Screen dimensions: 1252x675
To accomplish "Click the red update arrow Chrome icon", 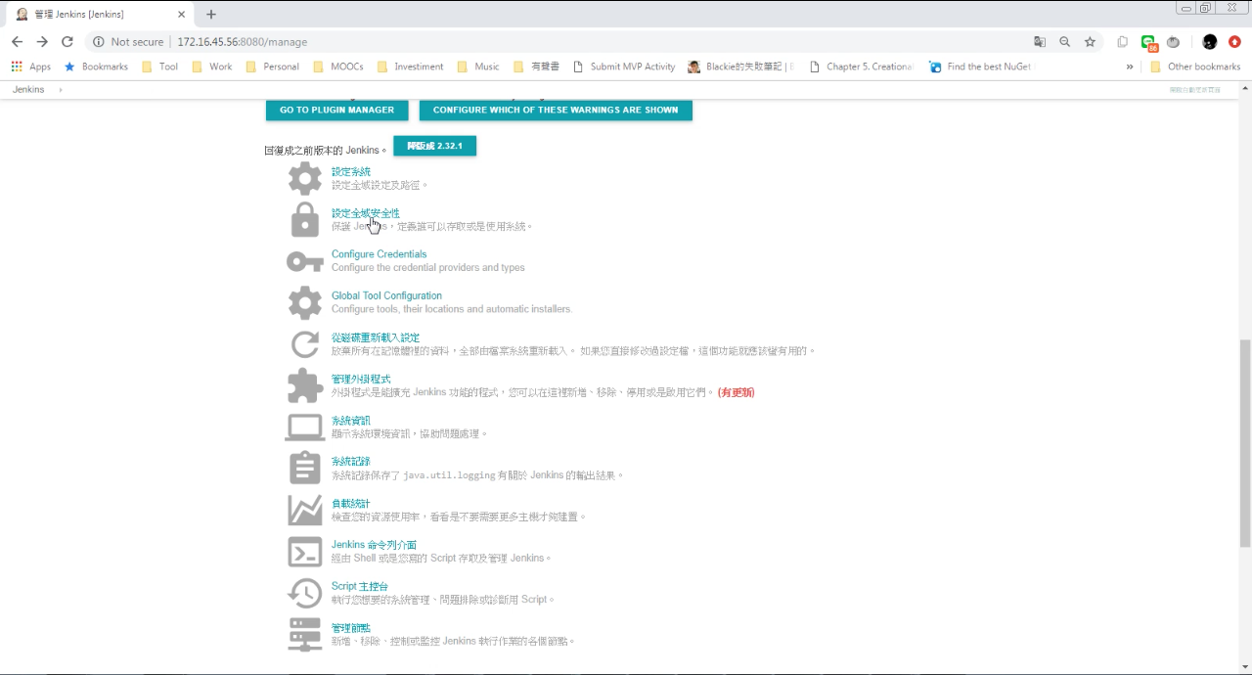I will (x=1234, y=42).
